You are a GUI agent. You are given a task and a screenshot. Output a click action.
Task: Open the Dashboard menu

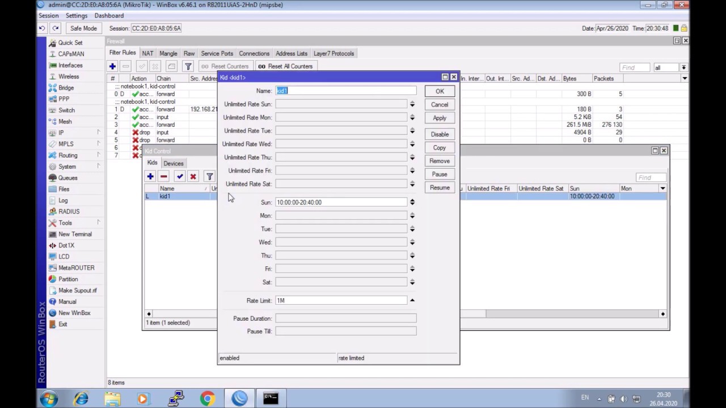pyautogui.click(x=109, y=15)
